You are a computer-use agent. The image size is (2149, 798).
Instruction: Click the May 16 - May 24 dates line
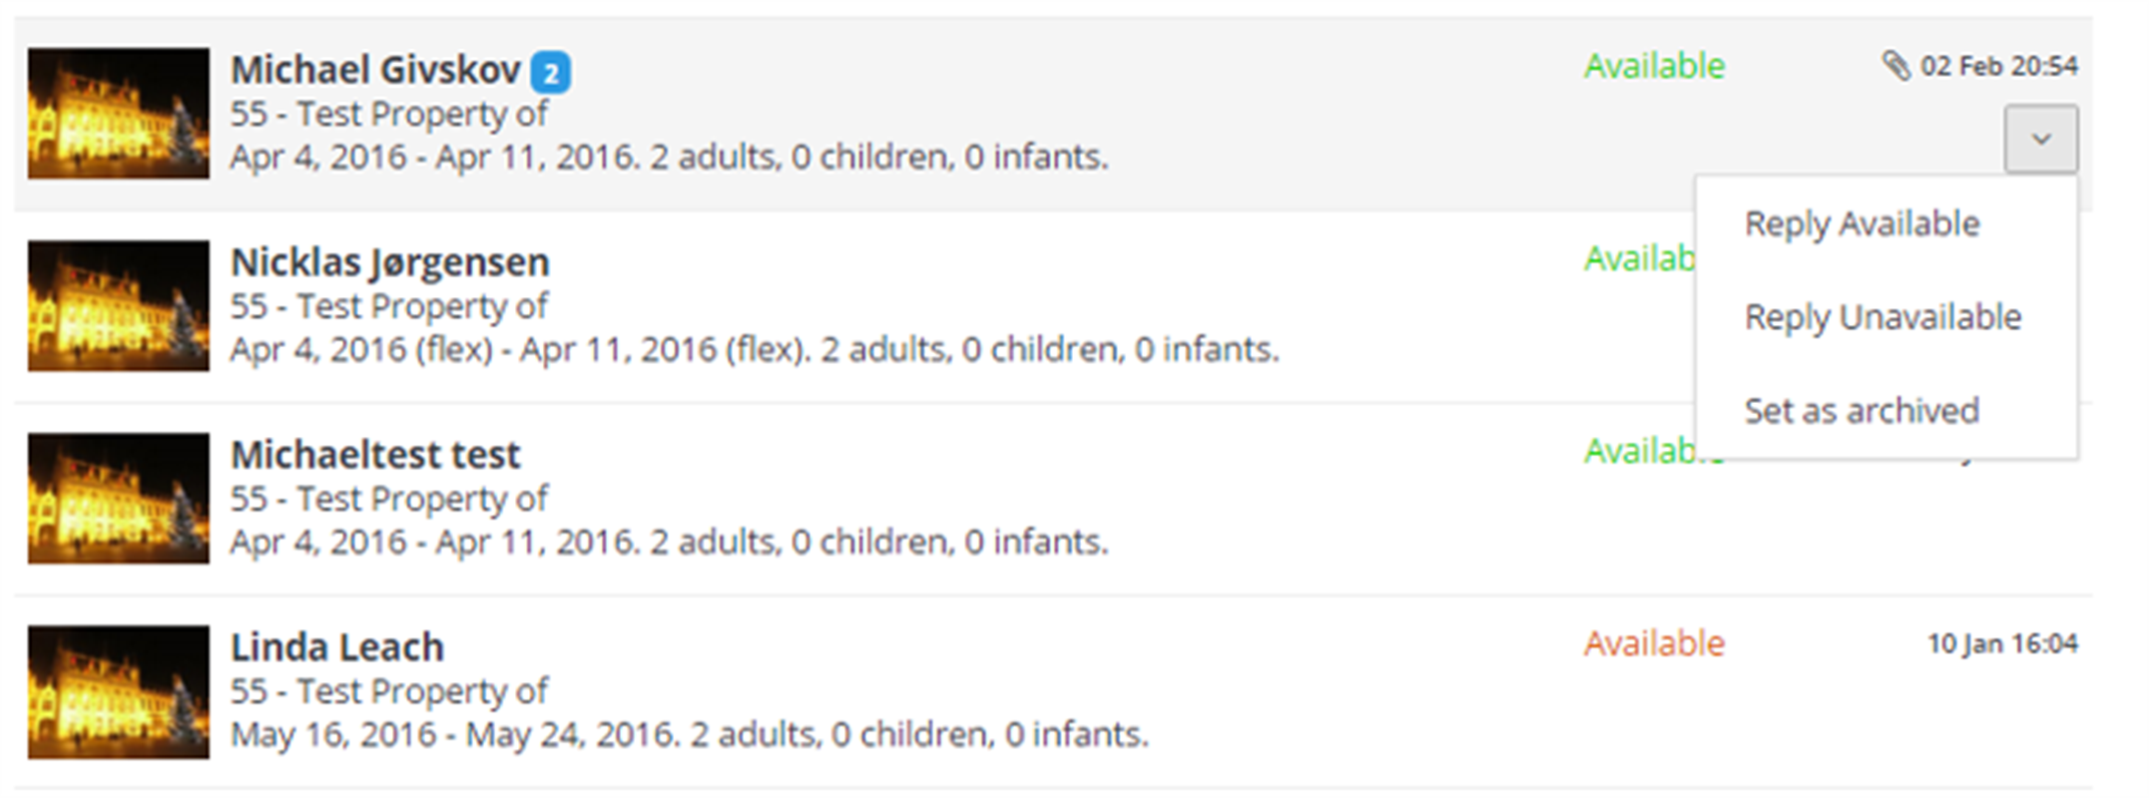[x=689, y=735]
